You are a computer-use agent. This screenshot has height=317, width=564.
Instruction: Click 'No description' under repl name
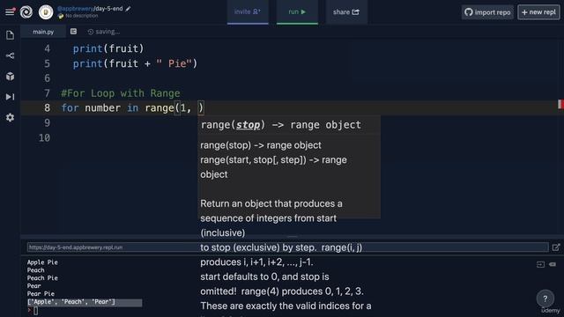82,16
